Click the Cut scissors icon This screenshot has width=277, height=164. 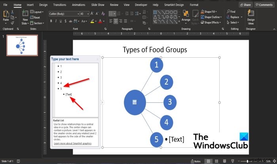coord(12,12)
